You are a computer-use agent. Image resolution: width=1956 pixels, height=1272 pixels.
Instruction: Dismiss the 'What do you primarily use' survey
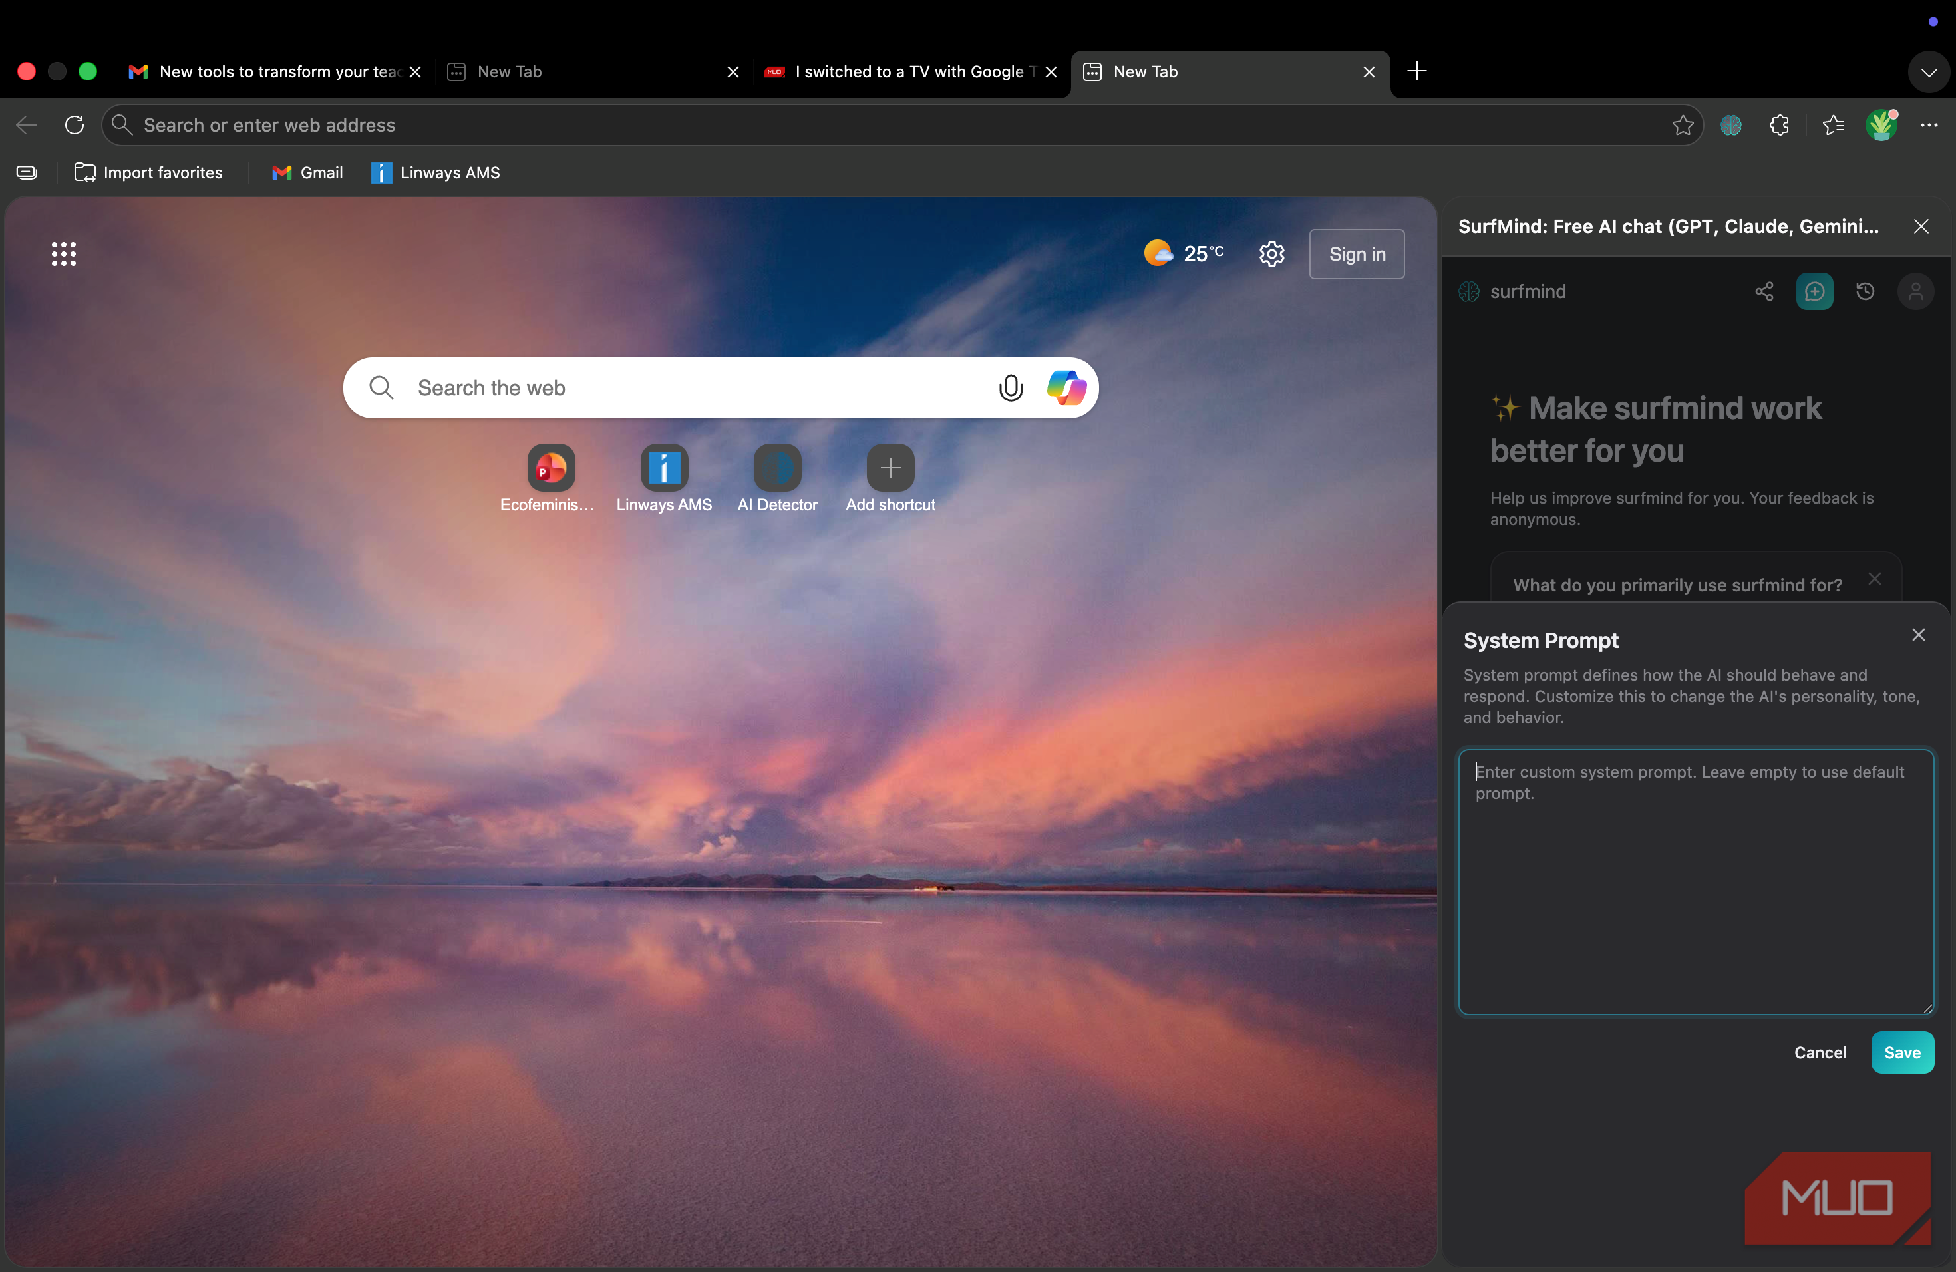point(1875,579)
